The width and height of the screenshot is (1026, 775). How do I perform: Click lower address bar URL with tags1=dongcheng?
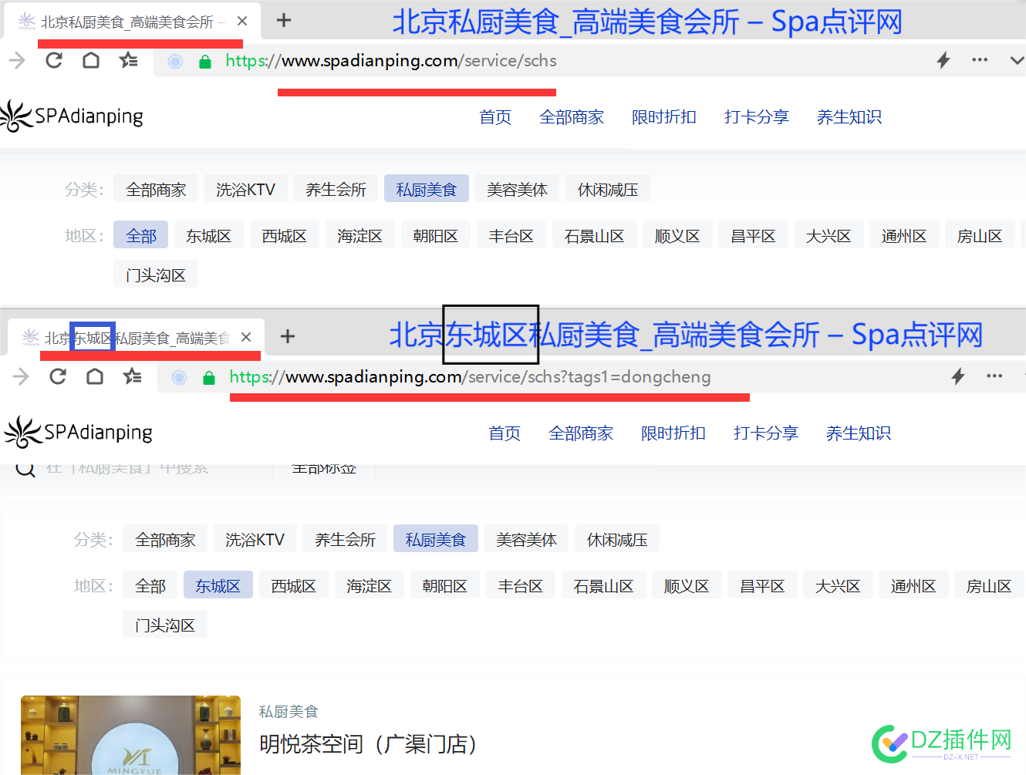[470, 377]
